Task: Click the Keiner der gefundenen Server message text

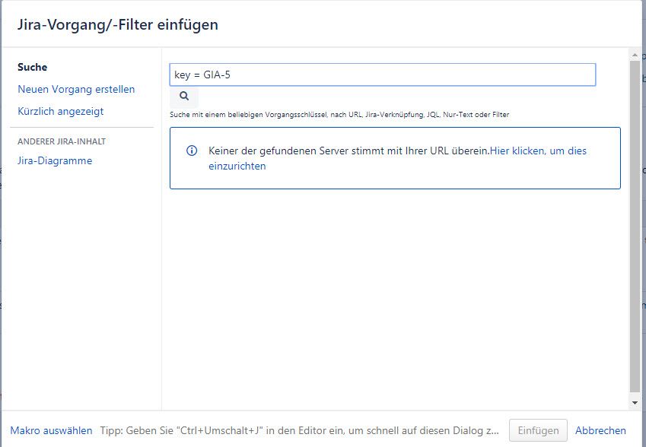Action: (x=348, y=151)
